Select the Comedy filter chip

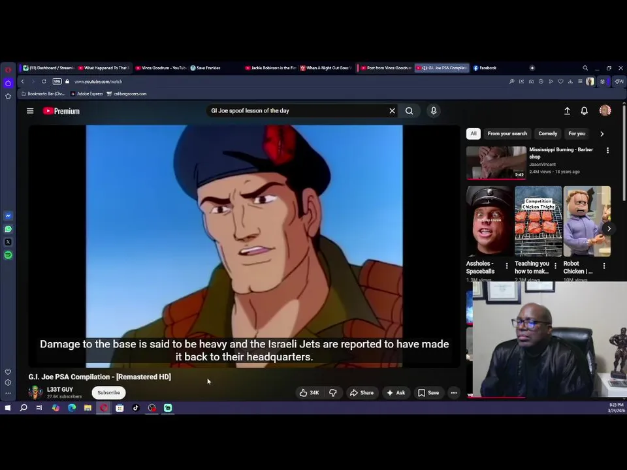point(547,133)
